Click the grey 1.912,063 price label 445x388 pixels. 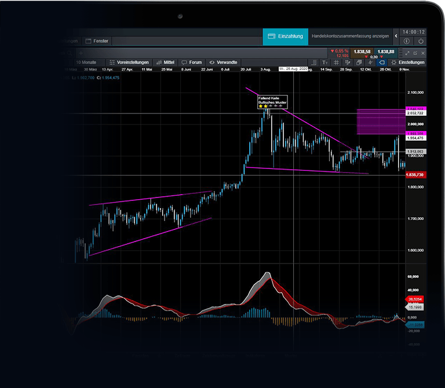[415, 152]
